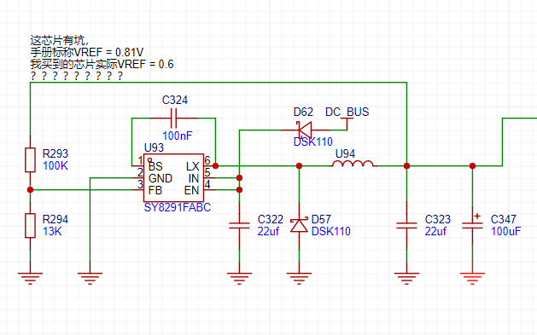Image resolution: width=537 pixels, height=335 pixels.
Task: Select capacitor C322 symbol
Action: (239, 225)
